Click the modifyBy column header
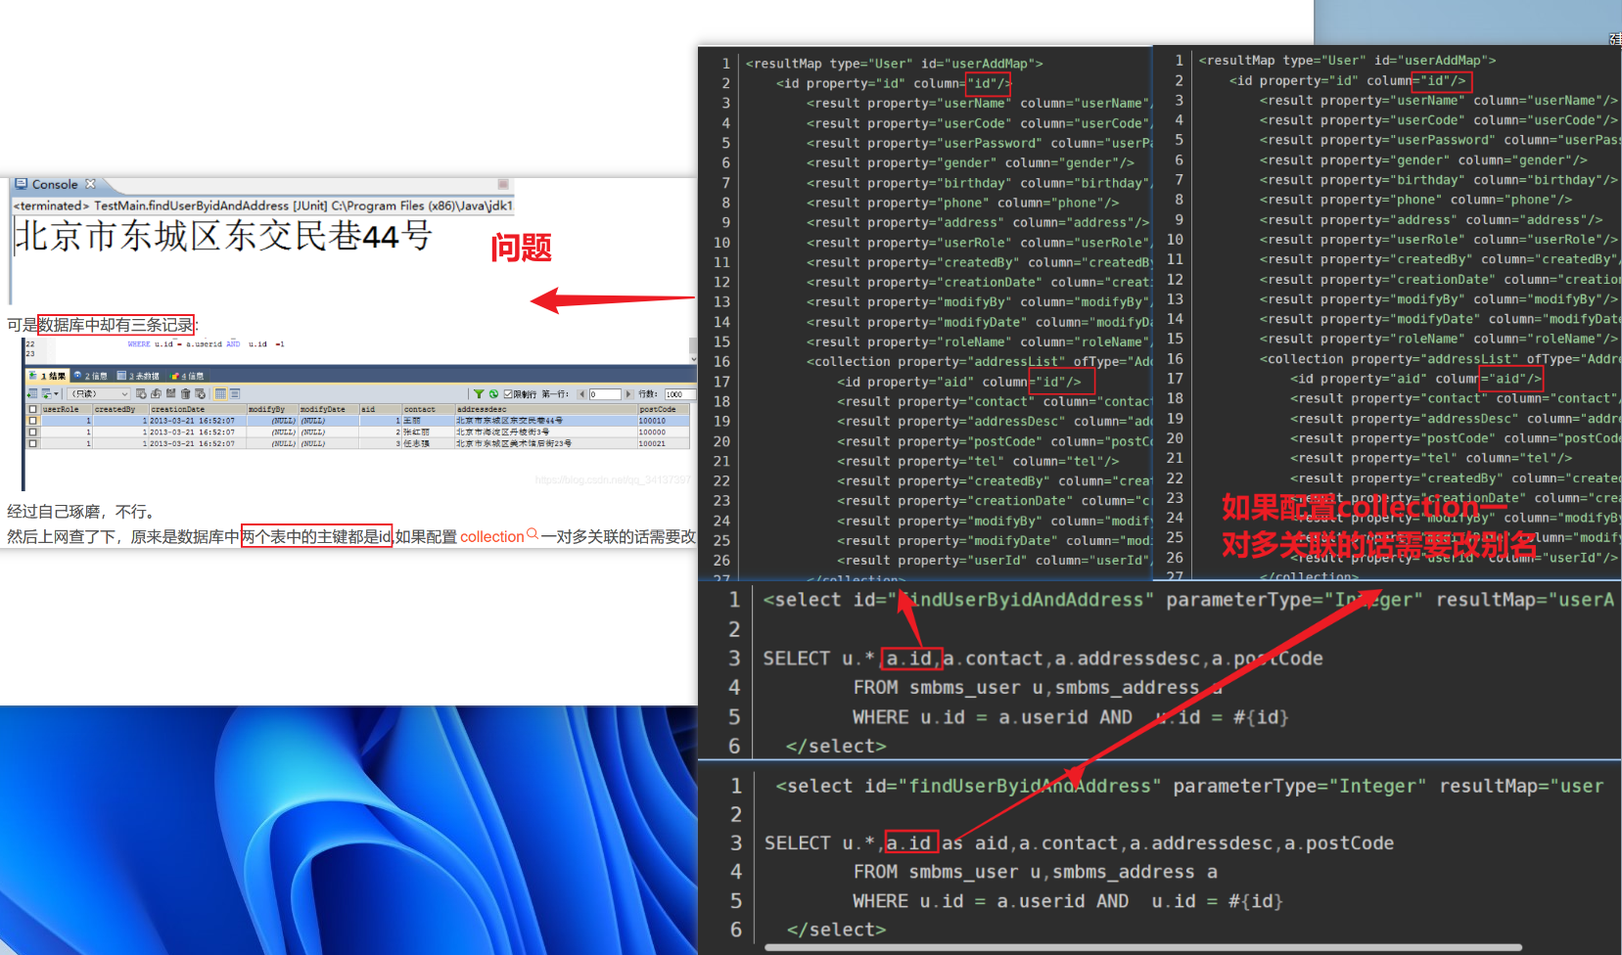This screenshot has height=955, width=1622. (272, 409)
